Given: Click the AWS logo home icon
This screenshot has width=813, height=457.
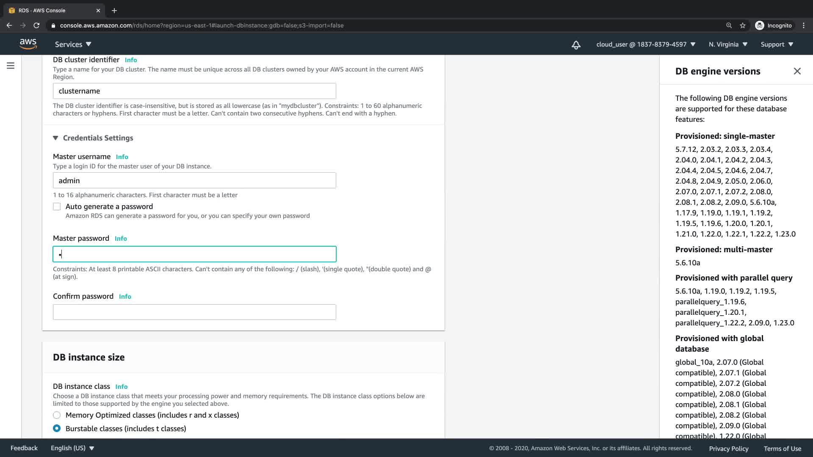Looking at the screenshot, I should tap(28, 44).
